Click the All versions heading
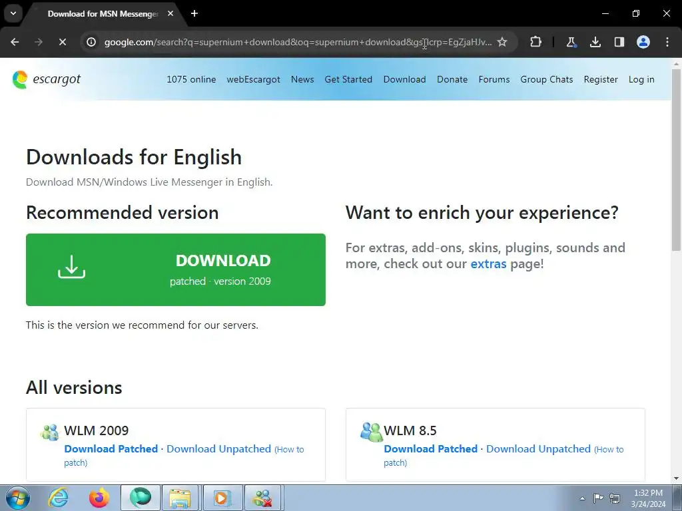Image resolution: width=682 pixels, height=511 pixels. pos(74,387)
